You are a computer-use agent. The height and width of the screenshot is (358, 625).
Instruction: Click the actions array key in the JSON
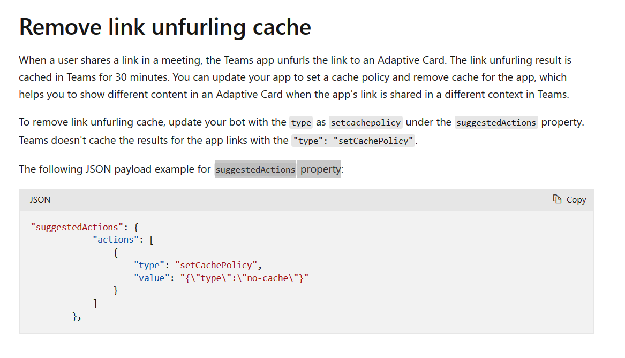pos(115,239)
